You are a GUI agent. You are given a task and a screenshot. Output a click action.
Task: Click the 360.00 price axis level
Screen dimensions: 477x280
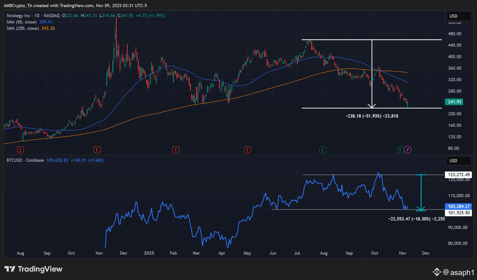(x=455, y=68)
